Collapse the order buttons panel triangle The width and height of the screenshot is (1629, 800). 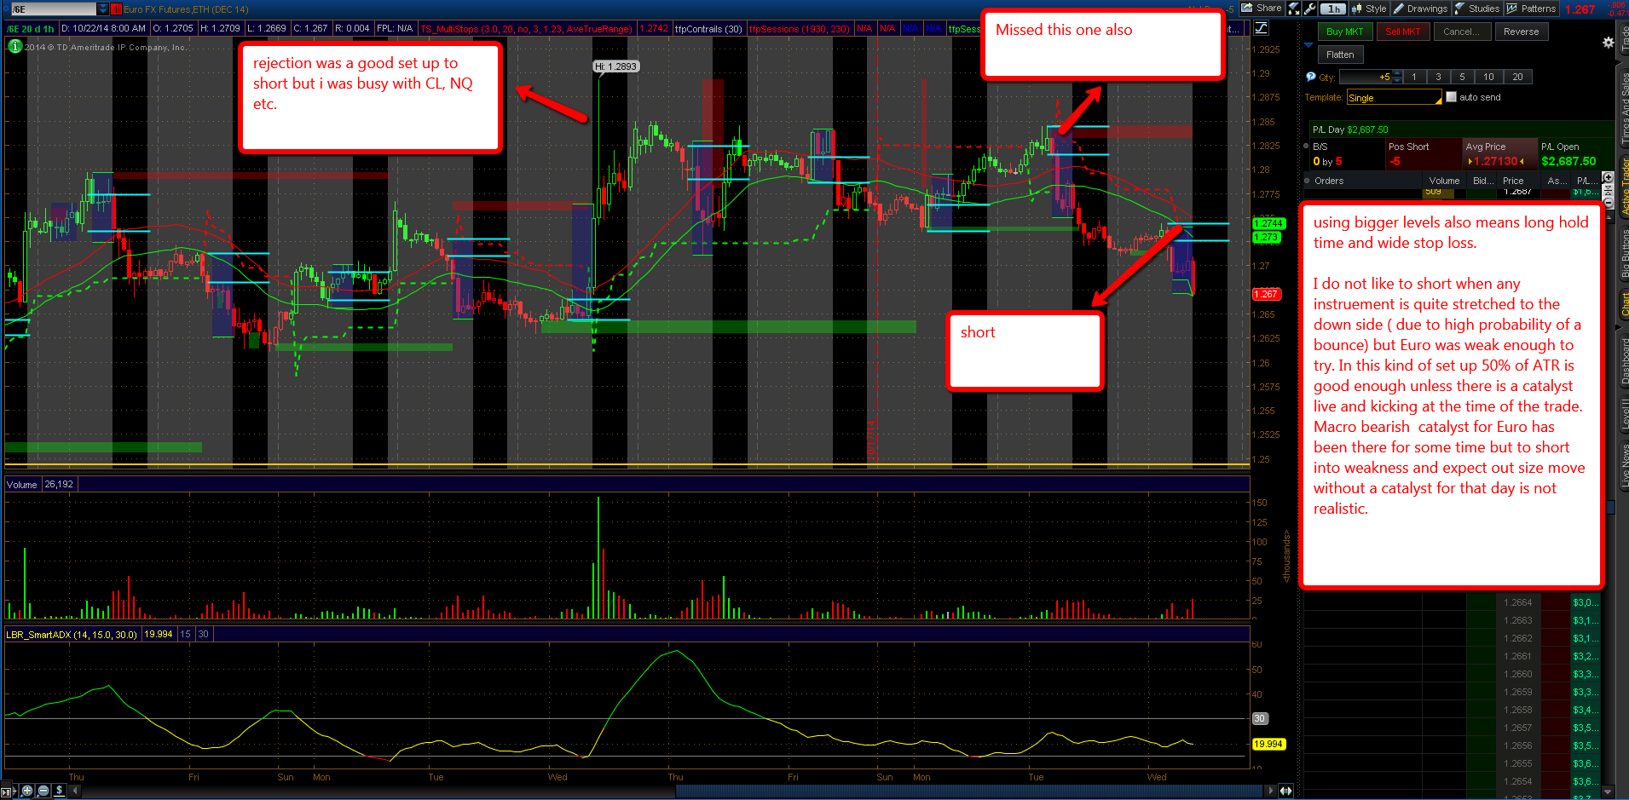[1309, 44]
